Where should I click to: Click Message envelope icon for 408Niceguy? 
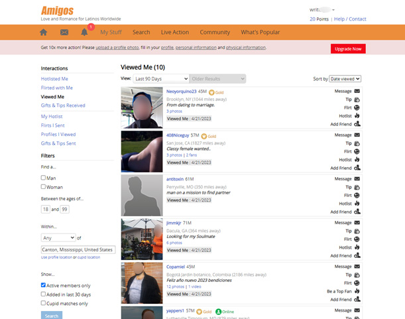point(357,135)
